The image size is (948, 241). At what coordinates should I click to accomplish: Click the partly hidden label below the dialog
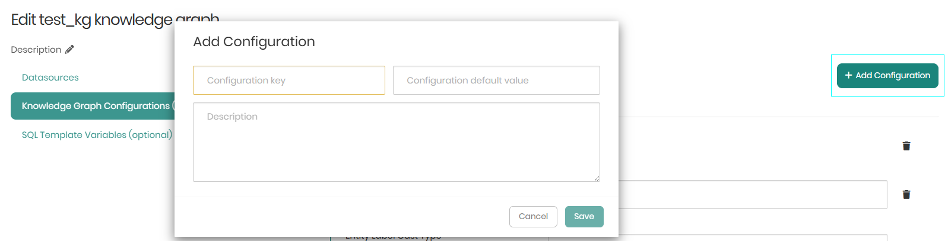click(393, 237)
